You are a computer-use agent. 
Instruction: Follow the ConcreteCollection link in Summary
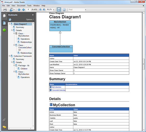coord(59,90)
